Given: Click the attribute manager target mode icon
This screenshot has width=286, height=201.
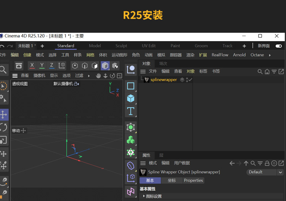Looking at the screenshot, I should (x=274, y=163).
